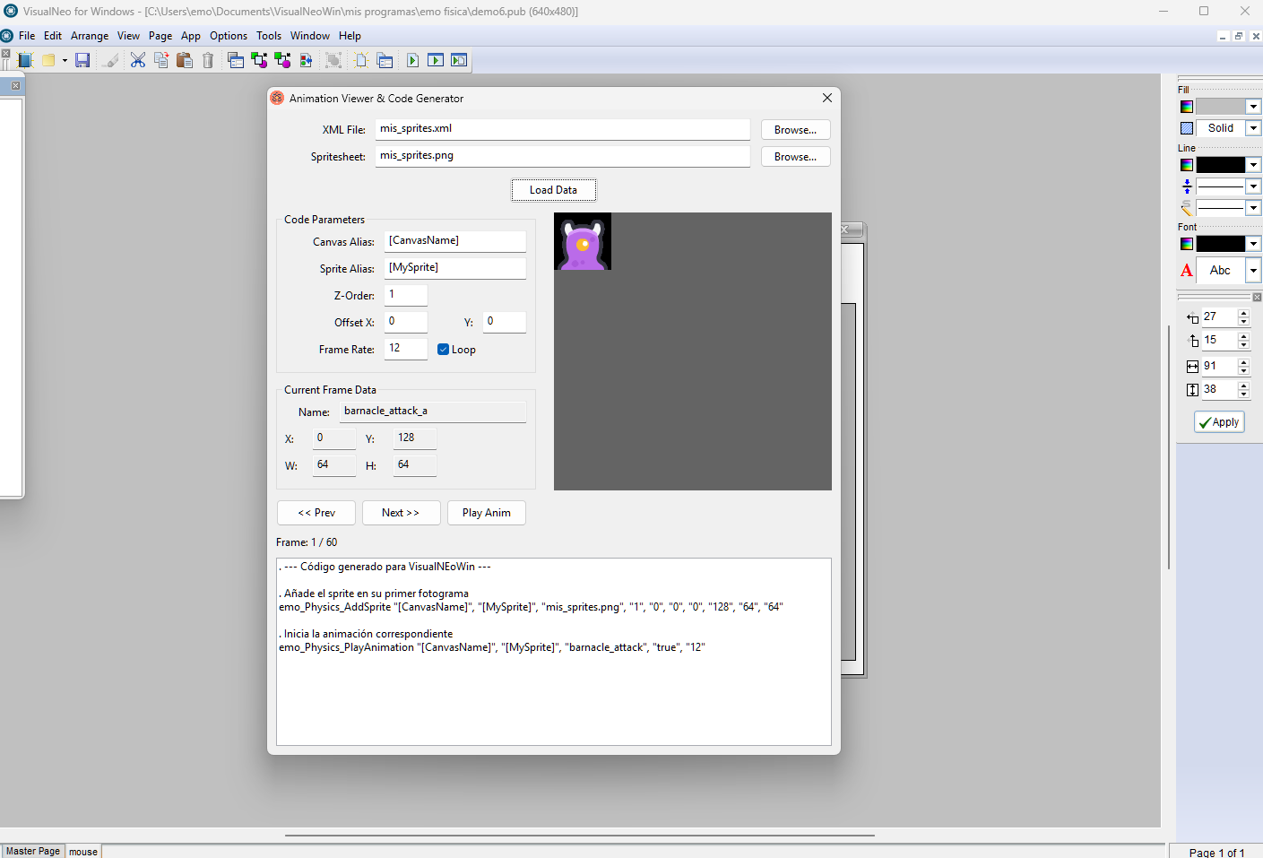Open page properties toolbar icon
This screenshot has width=1263, height=858.
[385, 60]
